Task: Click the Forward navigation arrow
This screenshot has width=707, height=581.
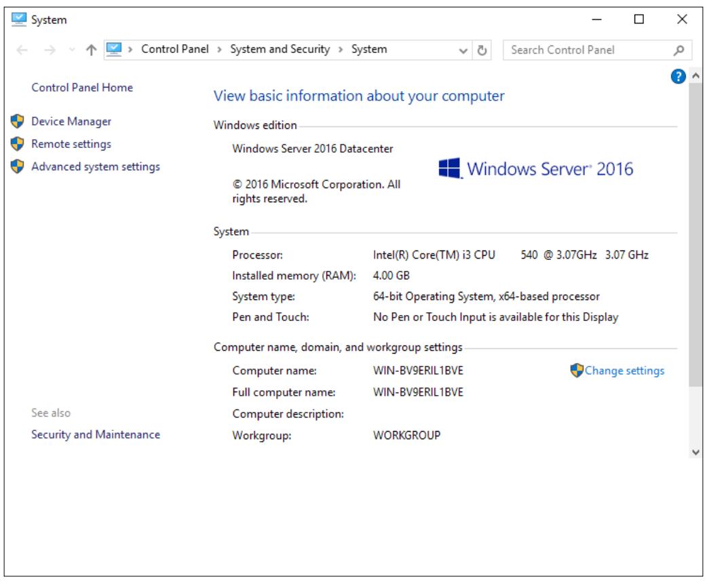Action: (x=50, y=50)
